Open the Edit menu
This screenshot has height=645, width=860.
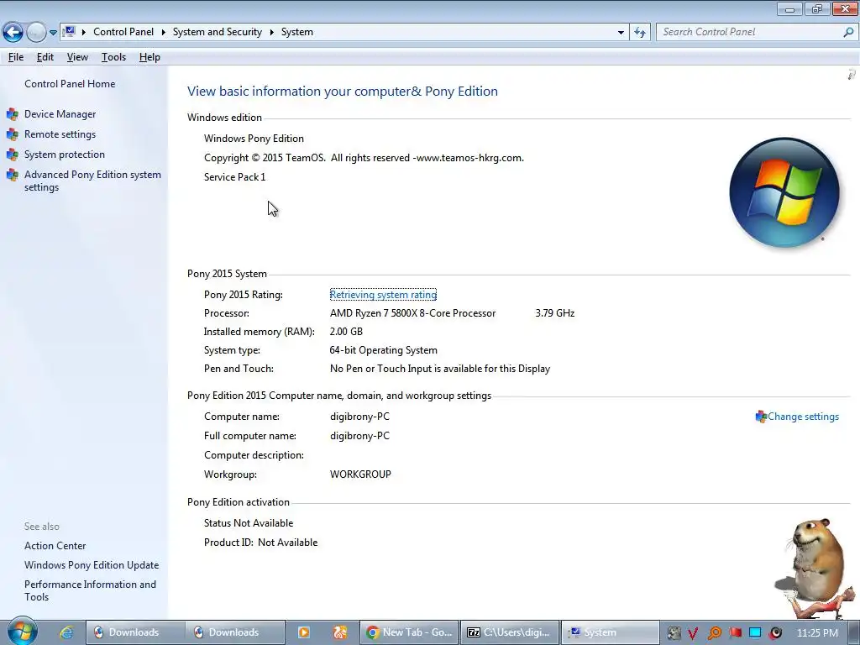click(x=45, y=57)
